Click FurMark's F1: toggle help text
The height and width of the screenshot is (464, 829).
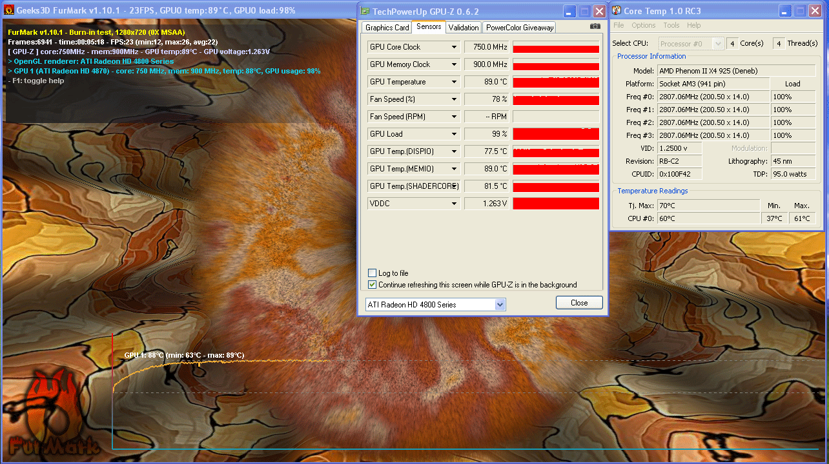pyautogui.click(x=36, y=81)
